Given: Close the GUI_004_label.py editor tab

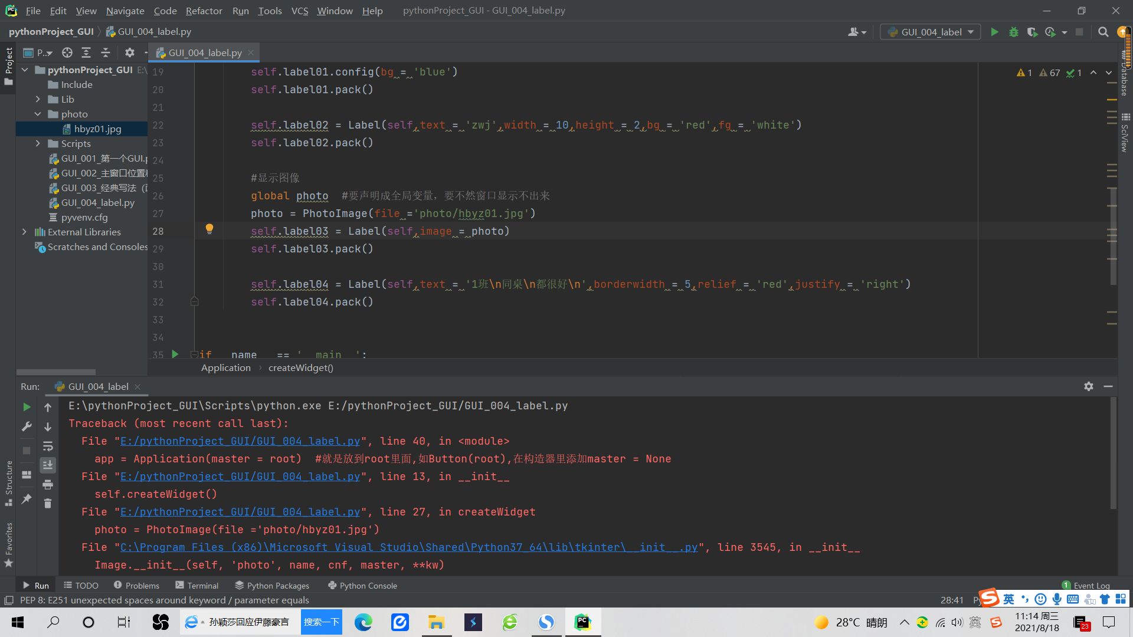Looking at the screenshot, I should pos(251,52).
